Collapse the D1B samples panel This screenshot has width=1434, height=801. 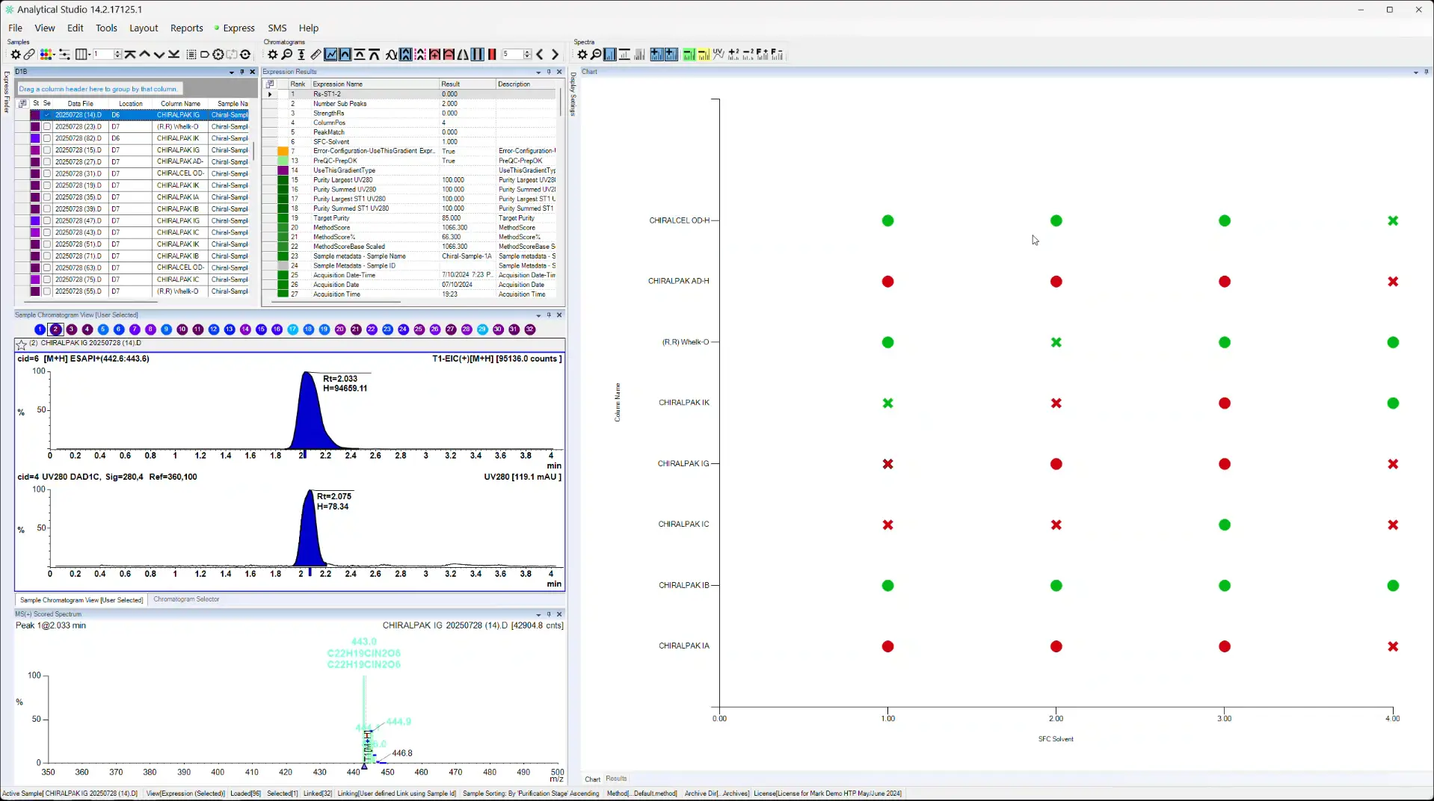coord(232,72)
